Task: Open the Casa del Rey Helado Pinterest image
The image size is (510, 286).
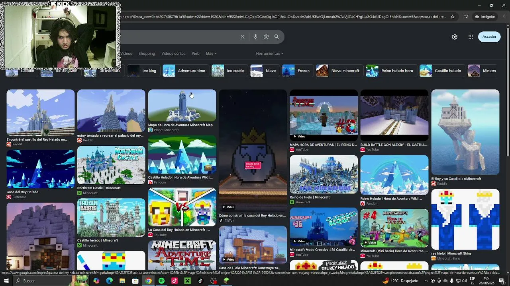Action: click(x=40, y=169)
